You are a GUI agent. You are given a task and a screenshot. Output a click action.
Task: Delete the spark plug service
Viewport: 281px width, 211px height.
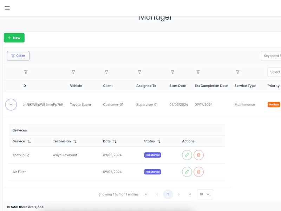[198, 155]
